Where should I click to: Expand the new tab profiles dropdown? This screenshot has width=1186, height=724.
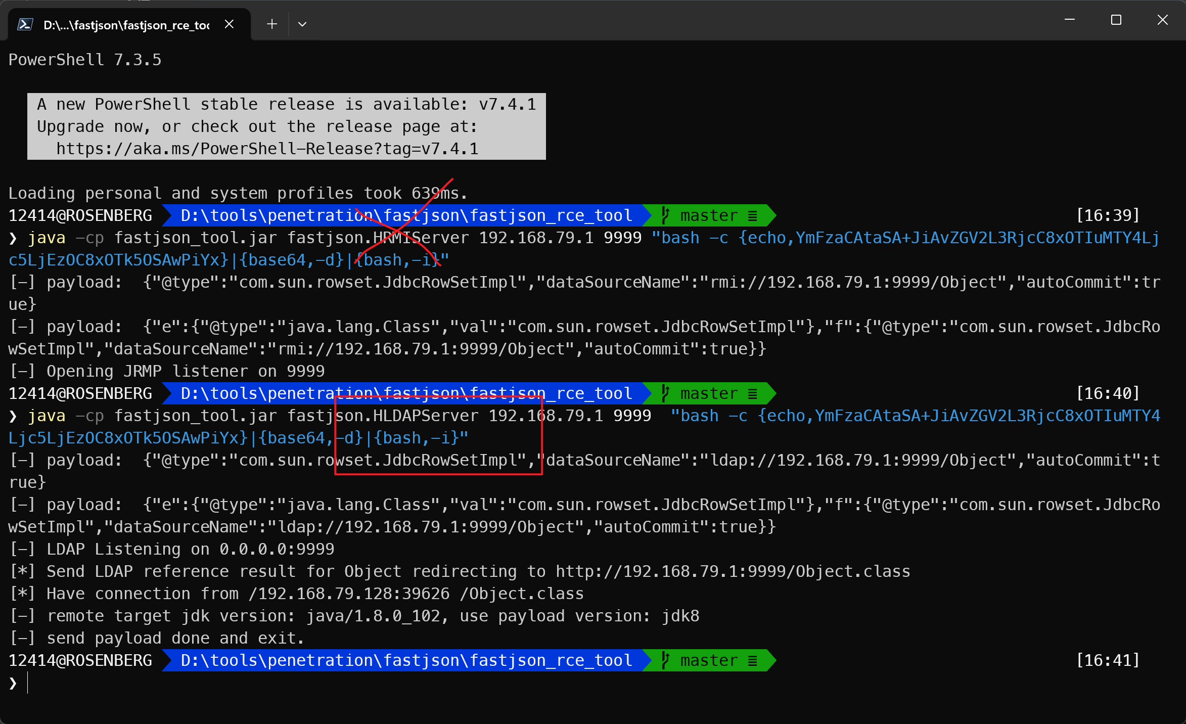[x=302, y=24]
